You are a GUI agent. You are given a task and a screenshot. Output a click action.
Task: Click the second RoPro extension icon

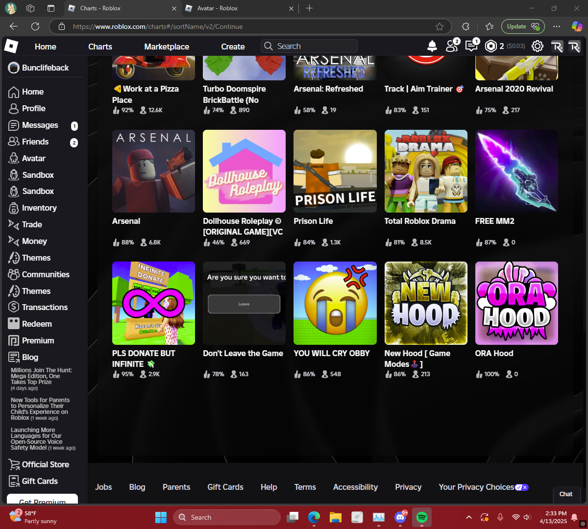tap(574, 47)
